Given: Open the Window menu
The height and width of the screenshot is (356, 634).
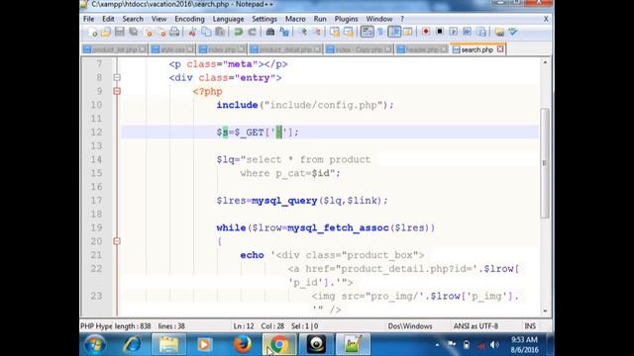Looking at the screenshot, I should pos(379,19).
